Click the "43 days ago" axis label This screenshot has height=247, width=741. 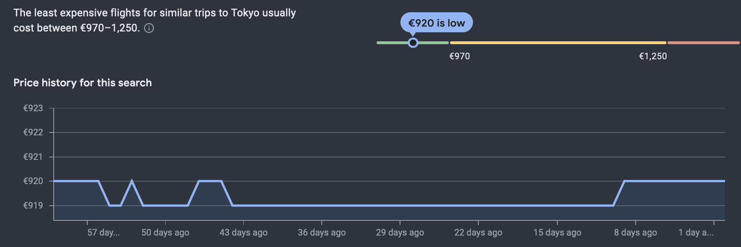point(243,233)
